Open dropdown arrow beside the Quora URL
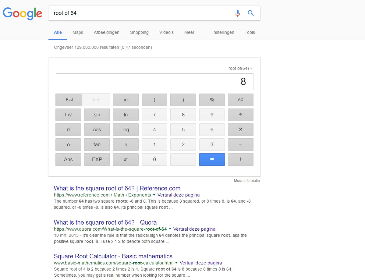Viewport: 365px width, 280px height. click(170, 229)
